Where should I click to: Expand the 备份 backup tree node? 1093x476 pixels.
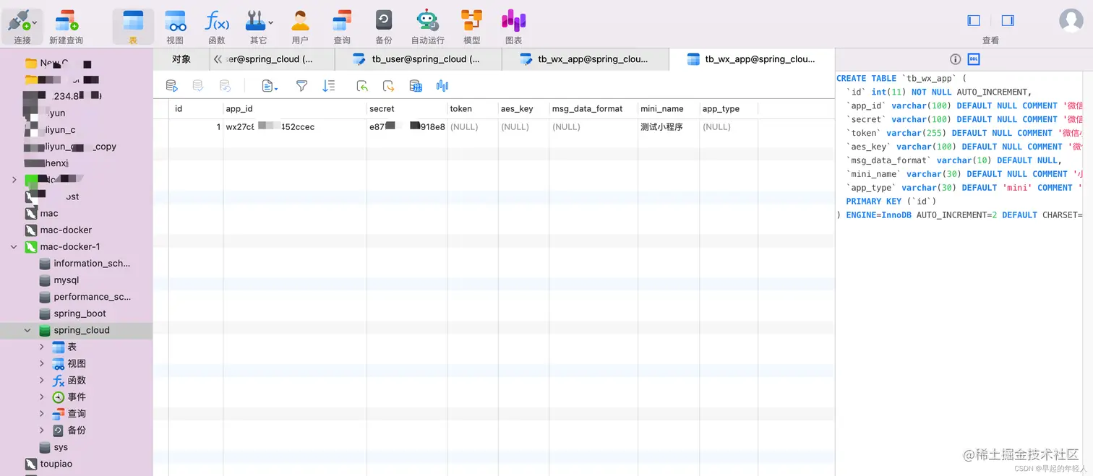(x=41, y=430)
